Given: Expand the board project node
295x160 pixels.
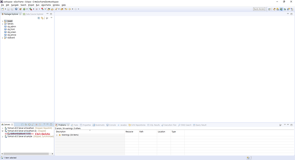Looking at the screenshot, I should coord(2,21).
